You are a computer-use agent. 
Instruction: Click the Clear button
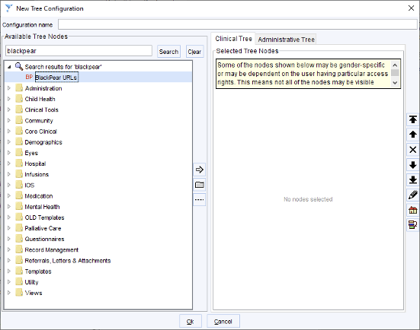point(194,51)
